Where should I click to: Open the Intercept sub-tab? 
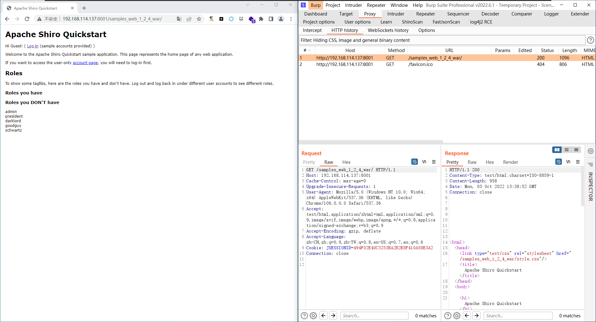pos(312,30)
